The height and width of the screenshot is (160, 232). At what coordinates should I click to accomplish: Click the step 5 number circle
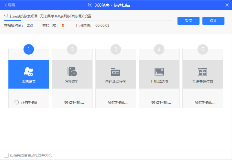(203, 49)
